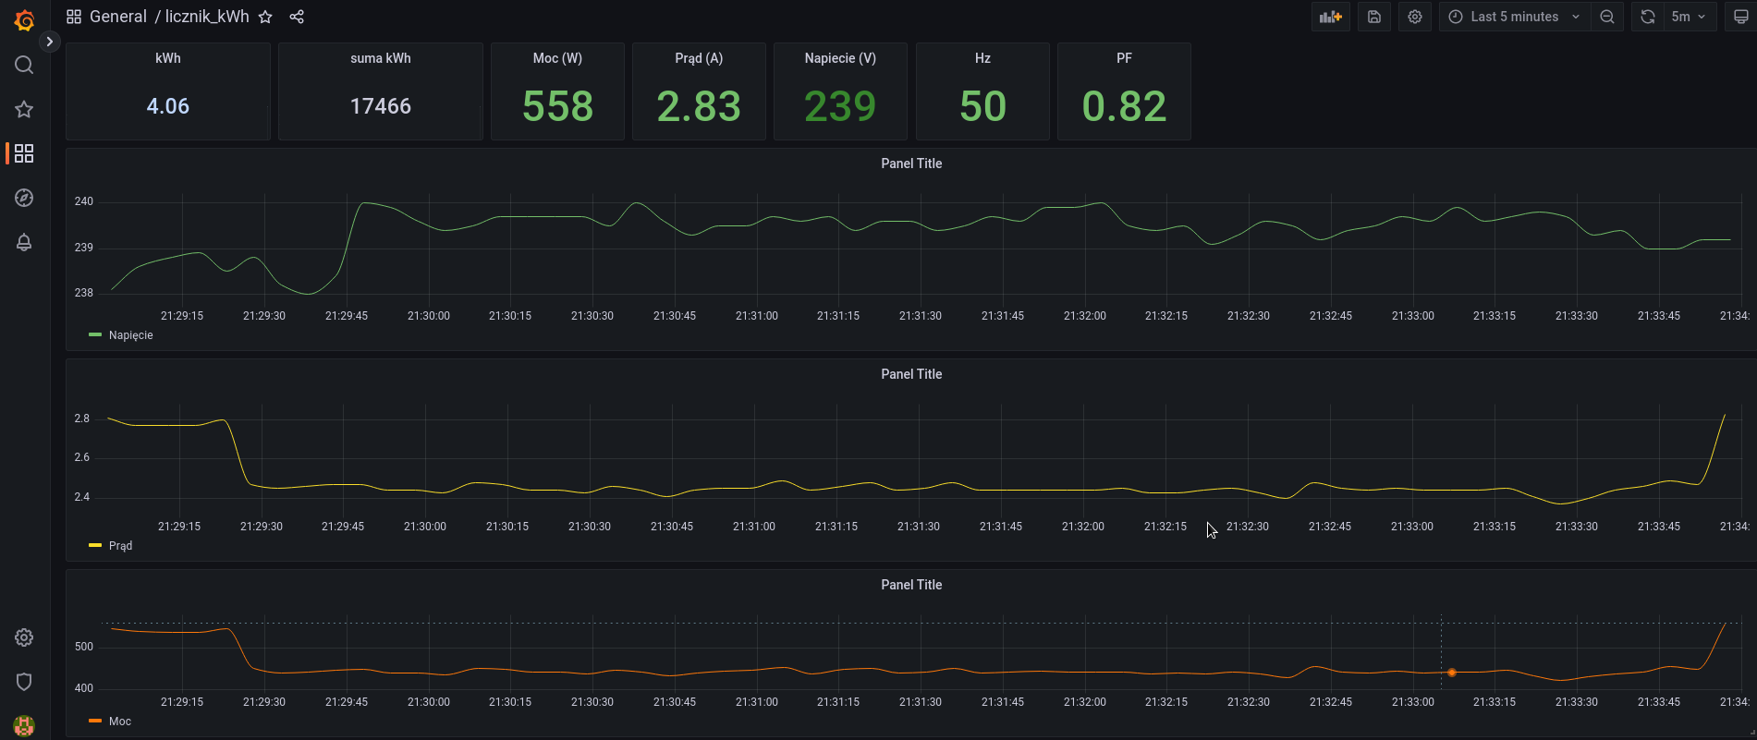Open the Server Admin shield menu
This screenshot has width=1757, height=740.
24,682
